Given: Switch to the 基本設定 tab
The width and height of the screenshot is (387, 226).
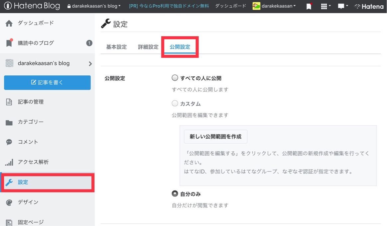Looking at the screenshot, I should [116, 47].
